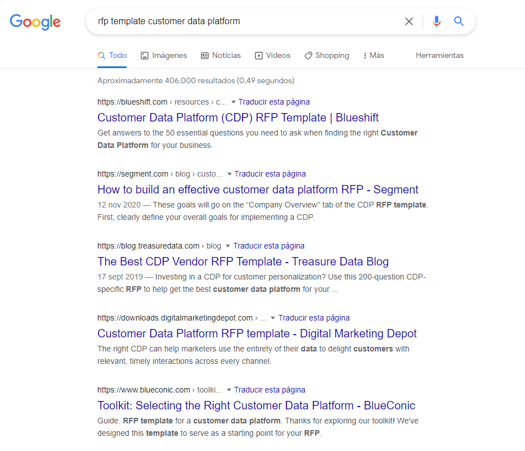
Task: Open dropdown arrow beside blueshift.com URL
Action: coord(234,102)
